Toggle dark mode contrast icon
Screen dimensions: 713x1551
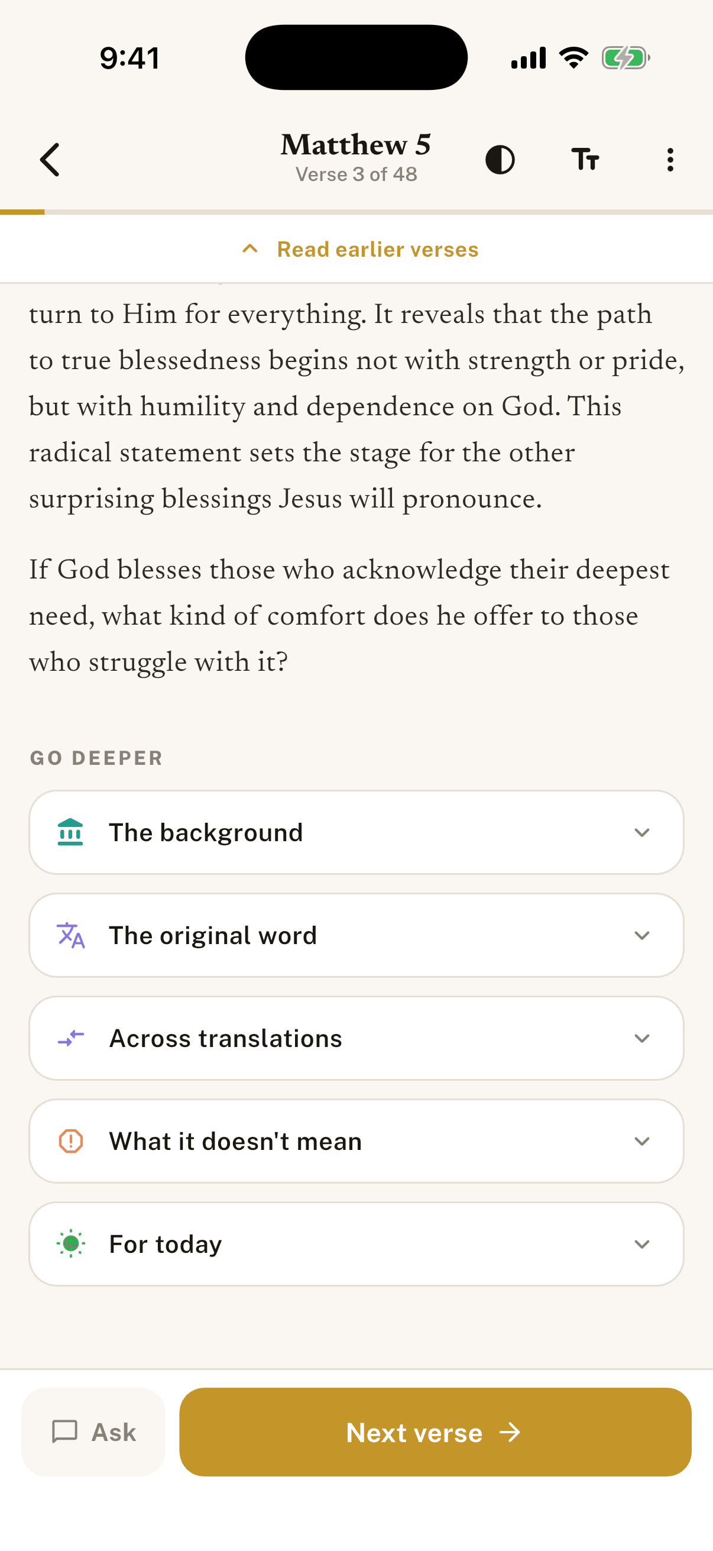point(500,160)
